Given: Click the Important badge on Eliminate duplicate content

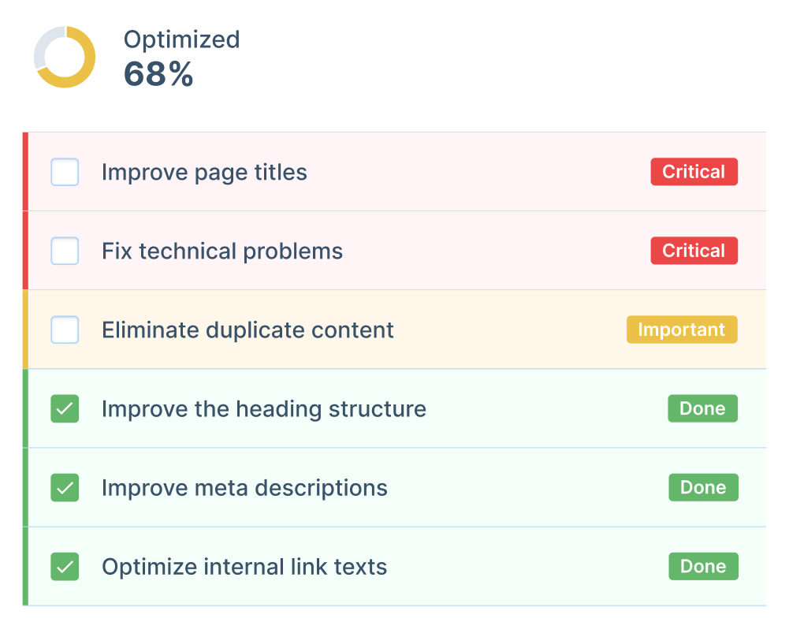Looking at the screenshot, I should point(682,330).
